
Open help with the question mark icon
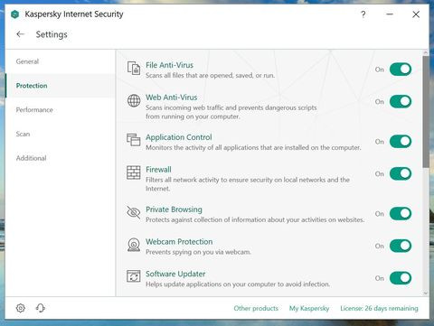coord(363,14)
